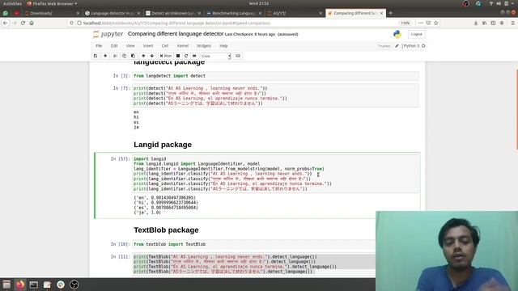Image resolution: width=518 pixels, height=291 pixels.
Task: Move the selected cell down
Action: coord(152,56)
